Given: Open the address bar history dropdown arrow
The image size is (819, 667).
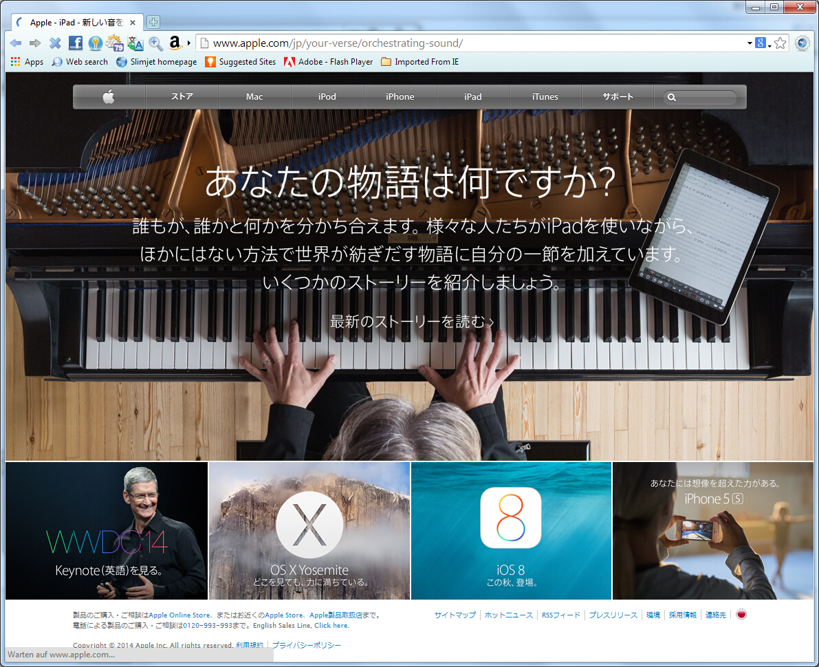Looking at the screenshot, I should point(750,43).
